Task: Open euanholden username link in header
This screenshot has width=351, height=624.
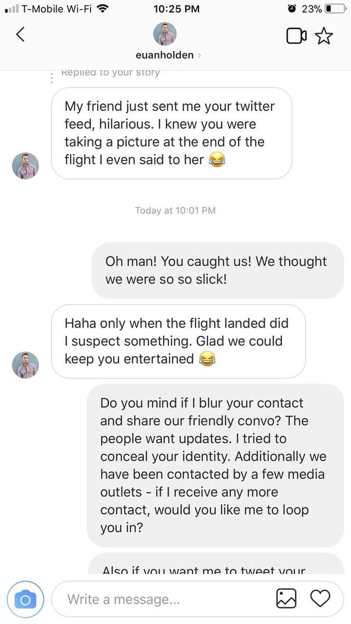Action: pyautogui.click(x=165, y=55)
